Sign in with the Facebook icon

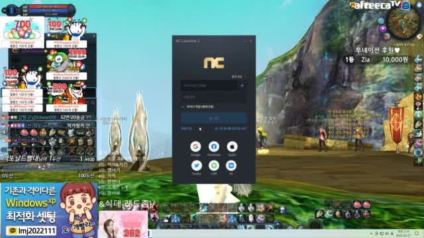point(214,147)
